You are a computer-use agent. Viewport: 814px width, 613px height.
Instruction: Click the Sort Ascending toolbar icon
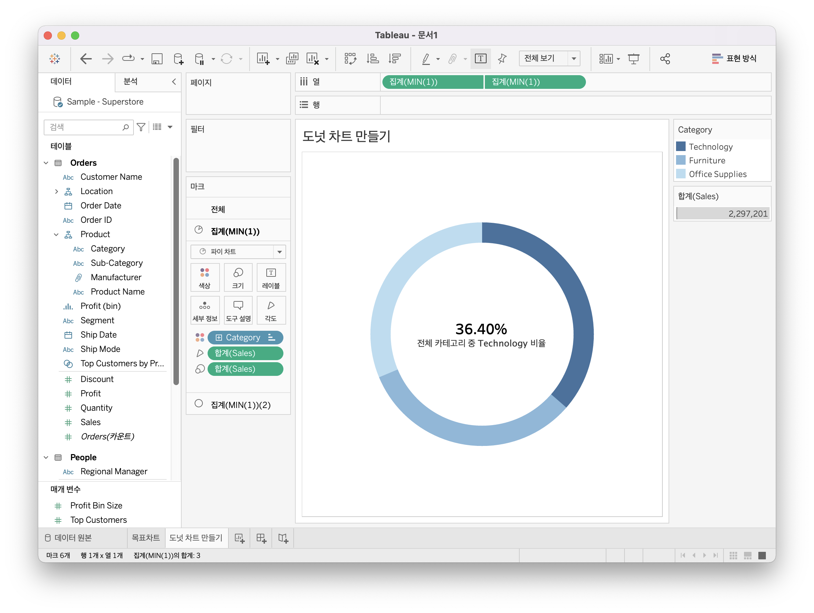click(373, 58)
